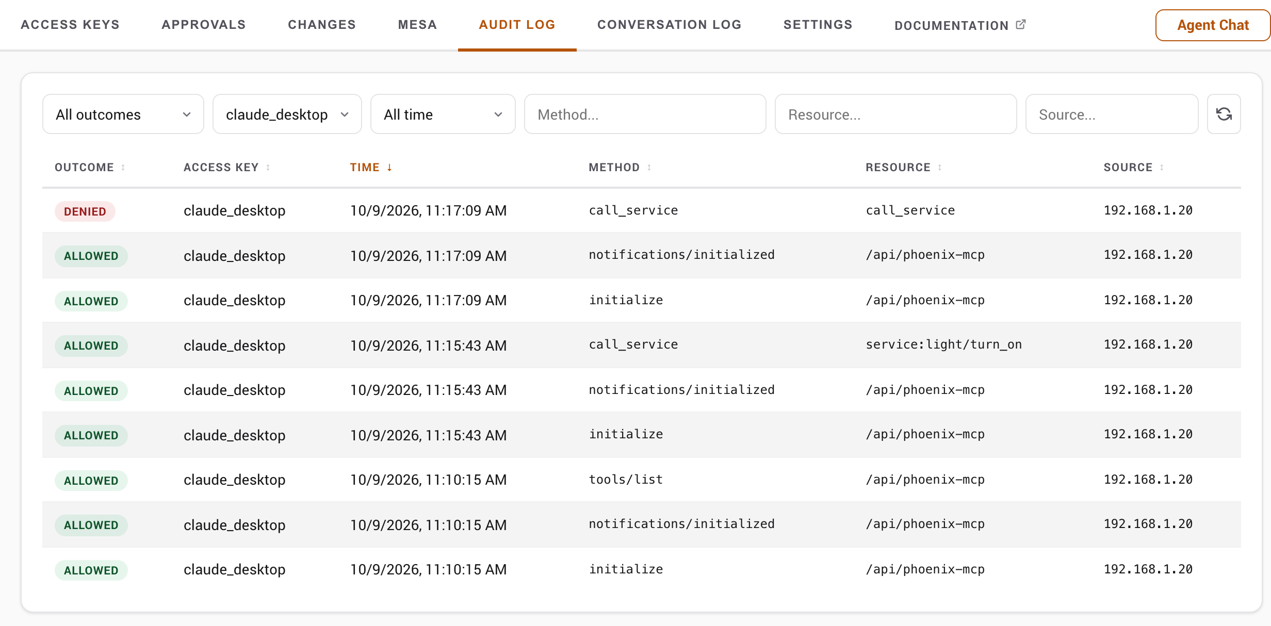Open the Conversation Log tab

click(669, 25)
